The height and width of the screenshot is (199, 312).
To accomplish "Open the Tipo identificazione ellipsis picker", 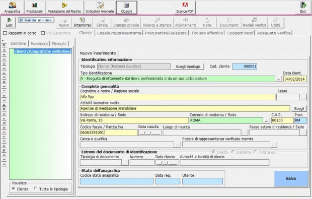I will (278, 79).
